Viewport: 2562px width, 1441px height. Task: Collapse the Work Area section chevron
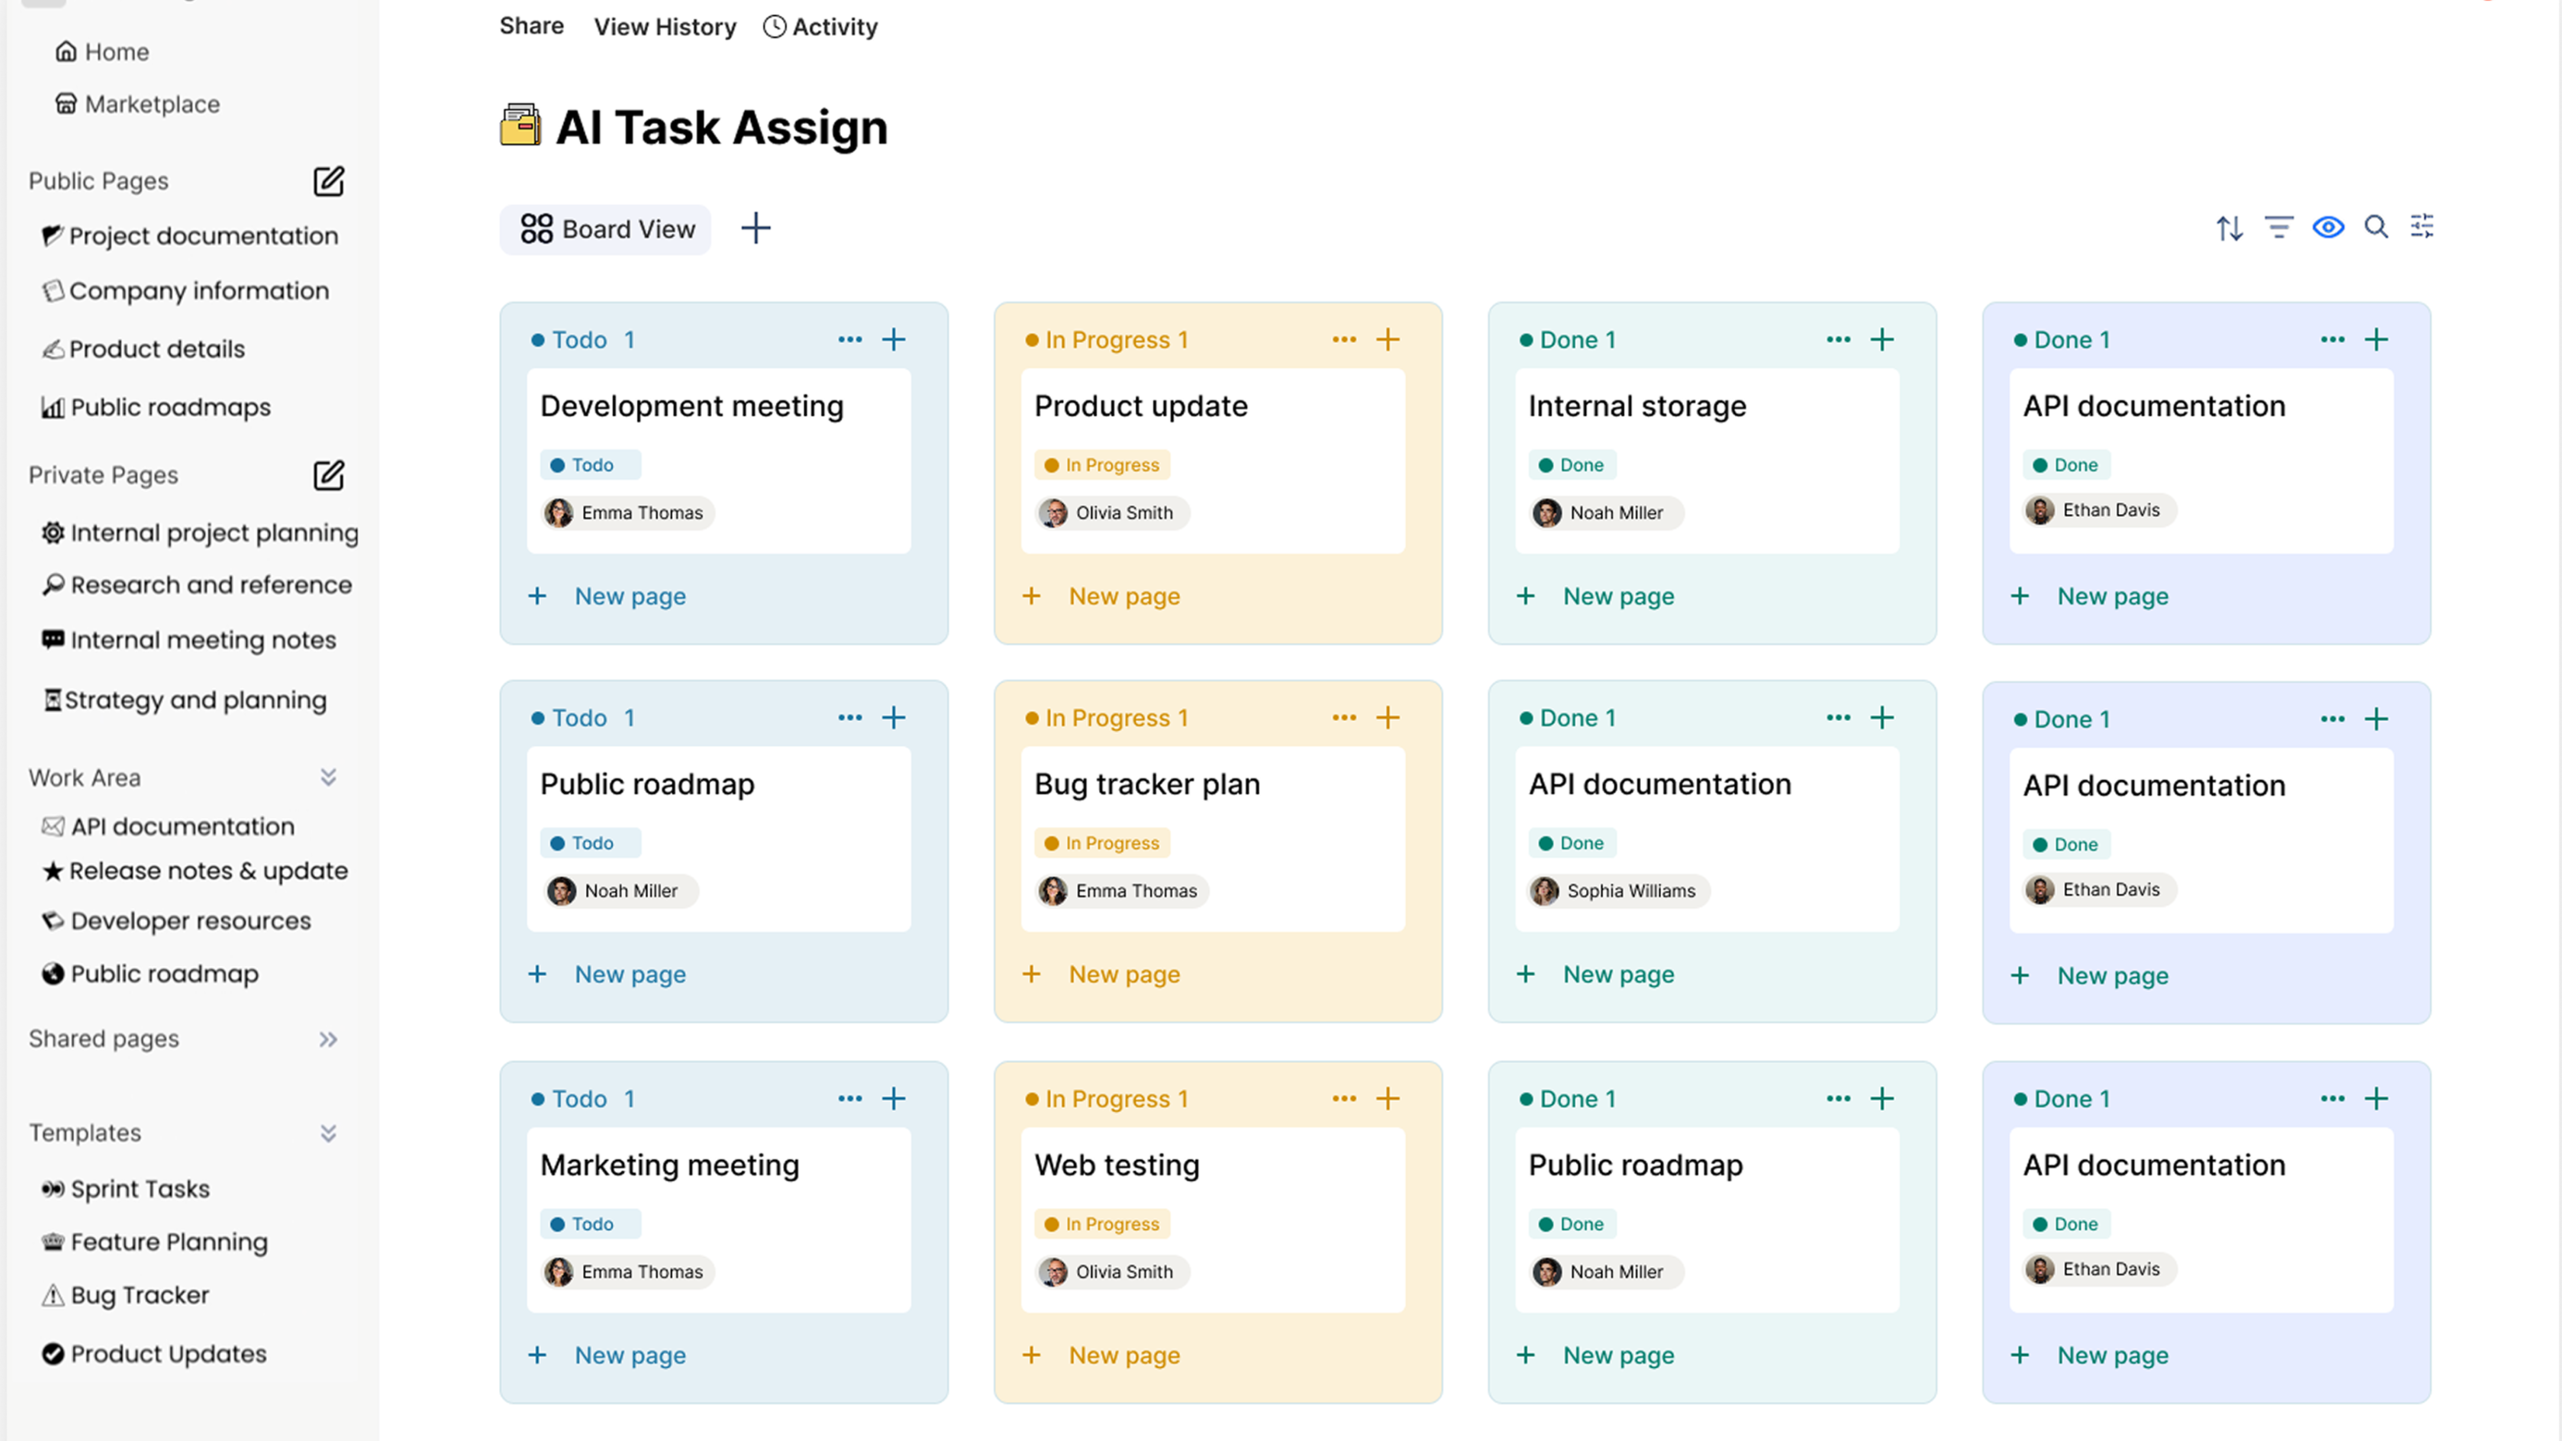tap(328, 777)
